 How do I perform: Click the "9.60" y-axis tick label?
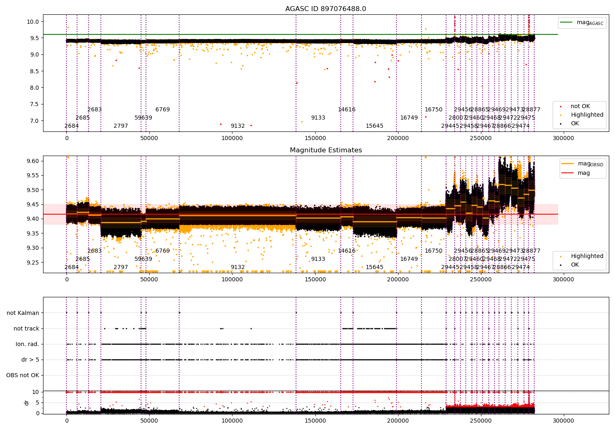coord(34,161)
